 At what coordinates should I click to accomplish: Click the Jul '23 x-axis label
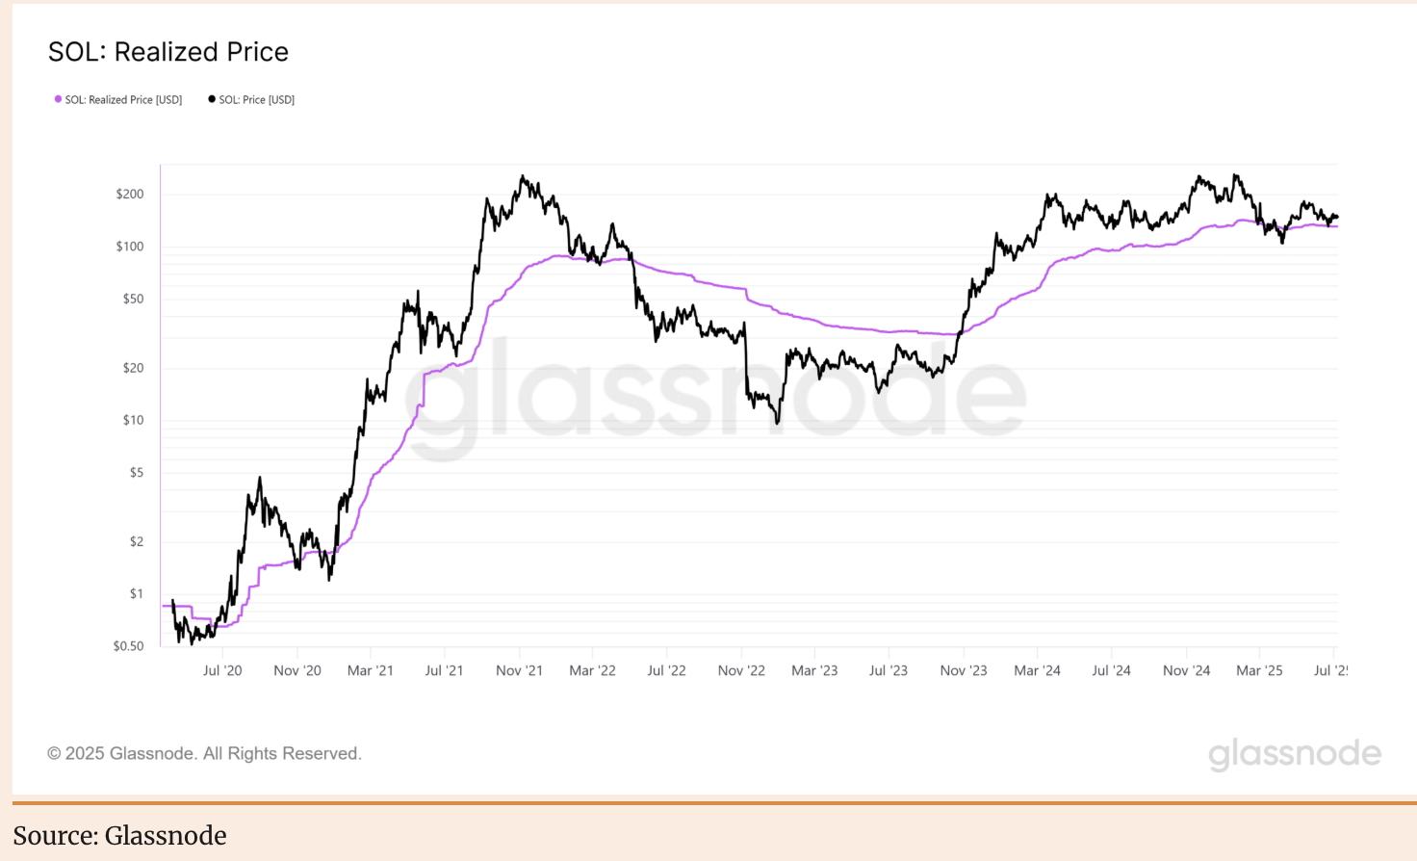tap(889, 670)
